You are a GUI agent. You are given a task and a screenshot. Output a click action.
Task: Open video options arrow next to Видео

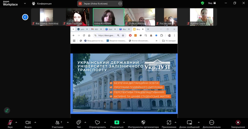pos(35,122)
